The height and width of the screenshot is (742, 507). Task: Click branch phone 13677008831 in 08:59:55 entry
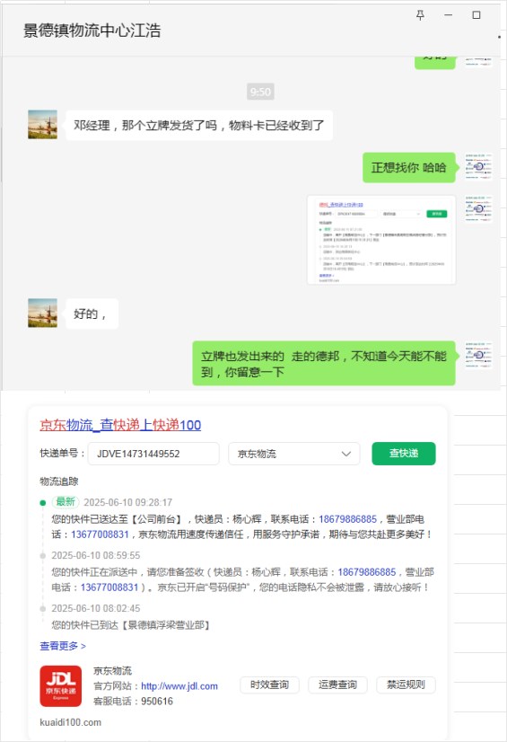pos(109,587)
